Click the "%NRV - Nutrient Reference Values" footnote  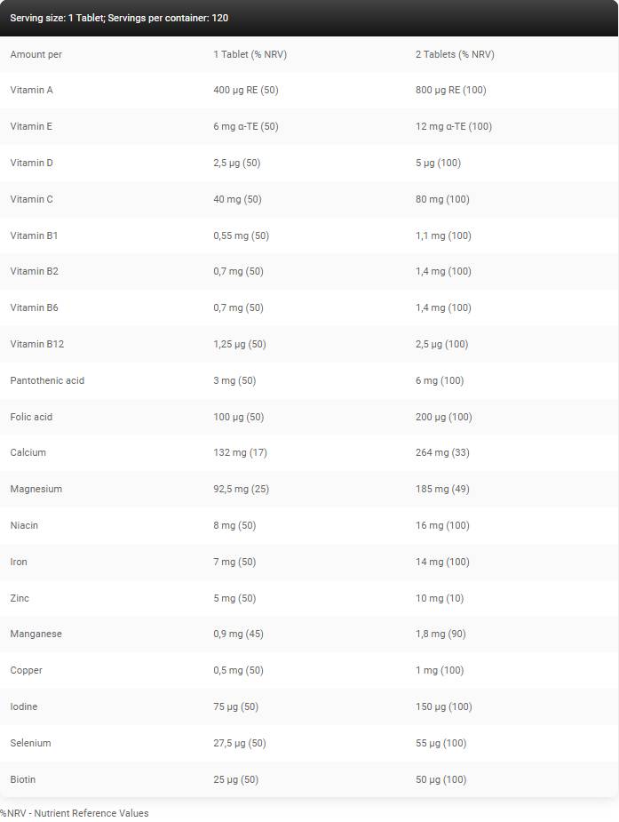tap(75, 813)
